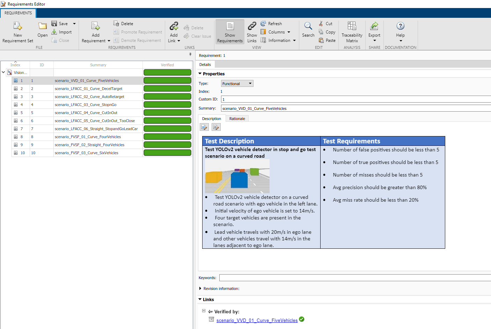Click the Search icon
This screenshot has height=329, width=491.
[x=308, y=26]
